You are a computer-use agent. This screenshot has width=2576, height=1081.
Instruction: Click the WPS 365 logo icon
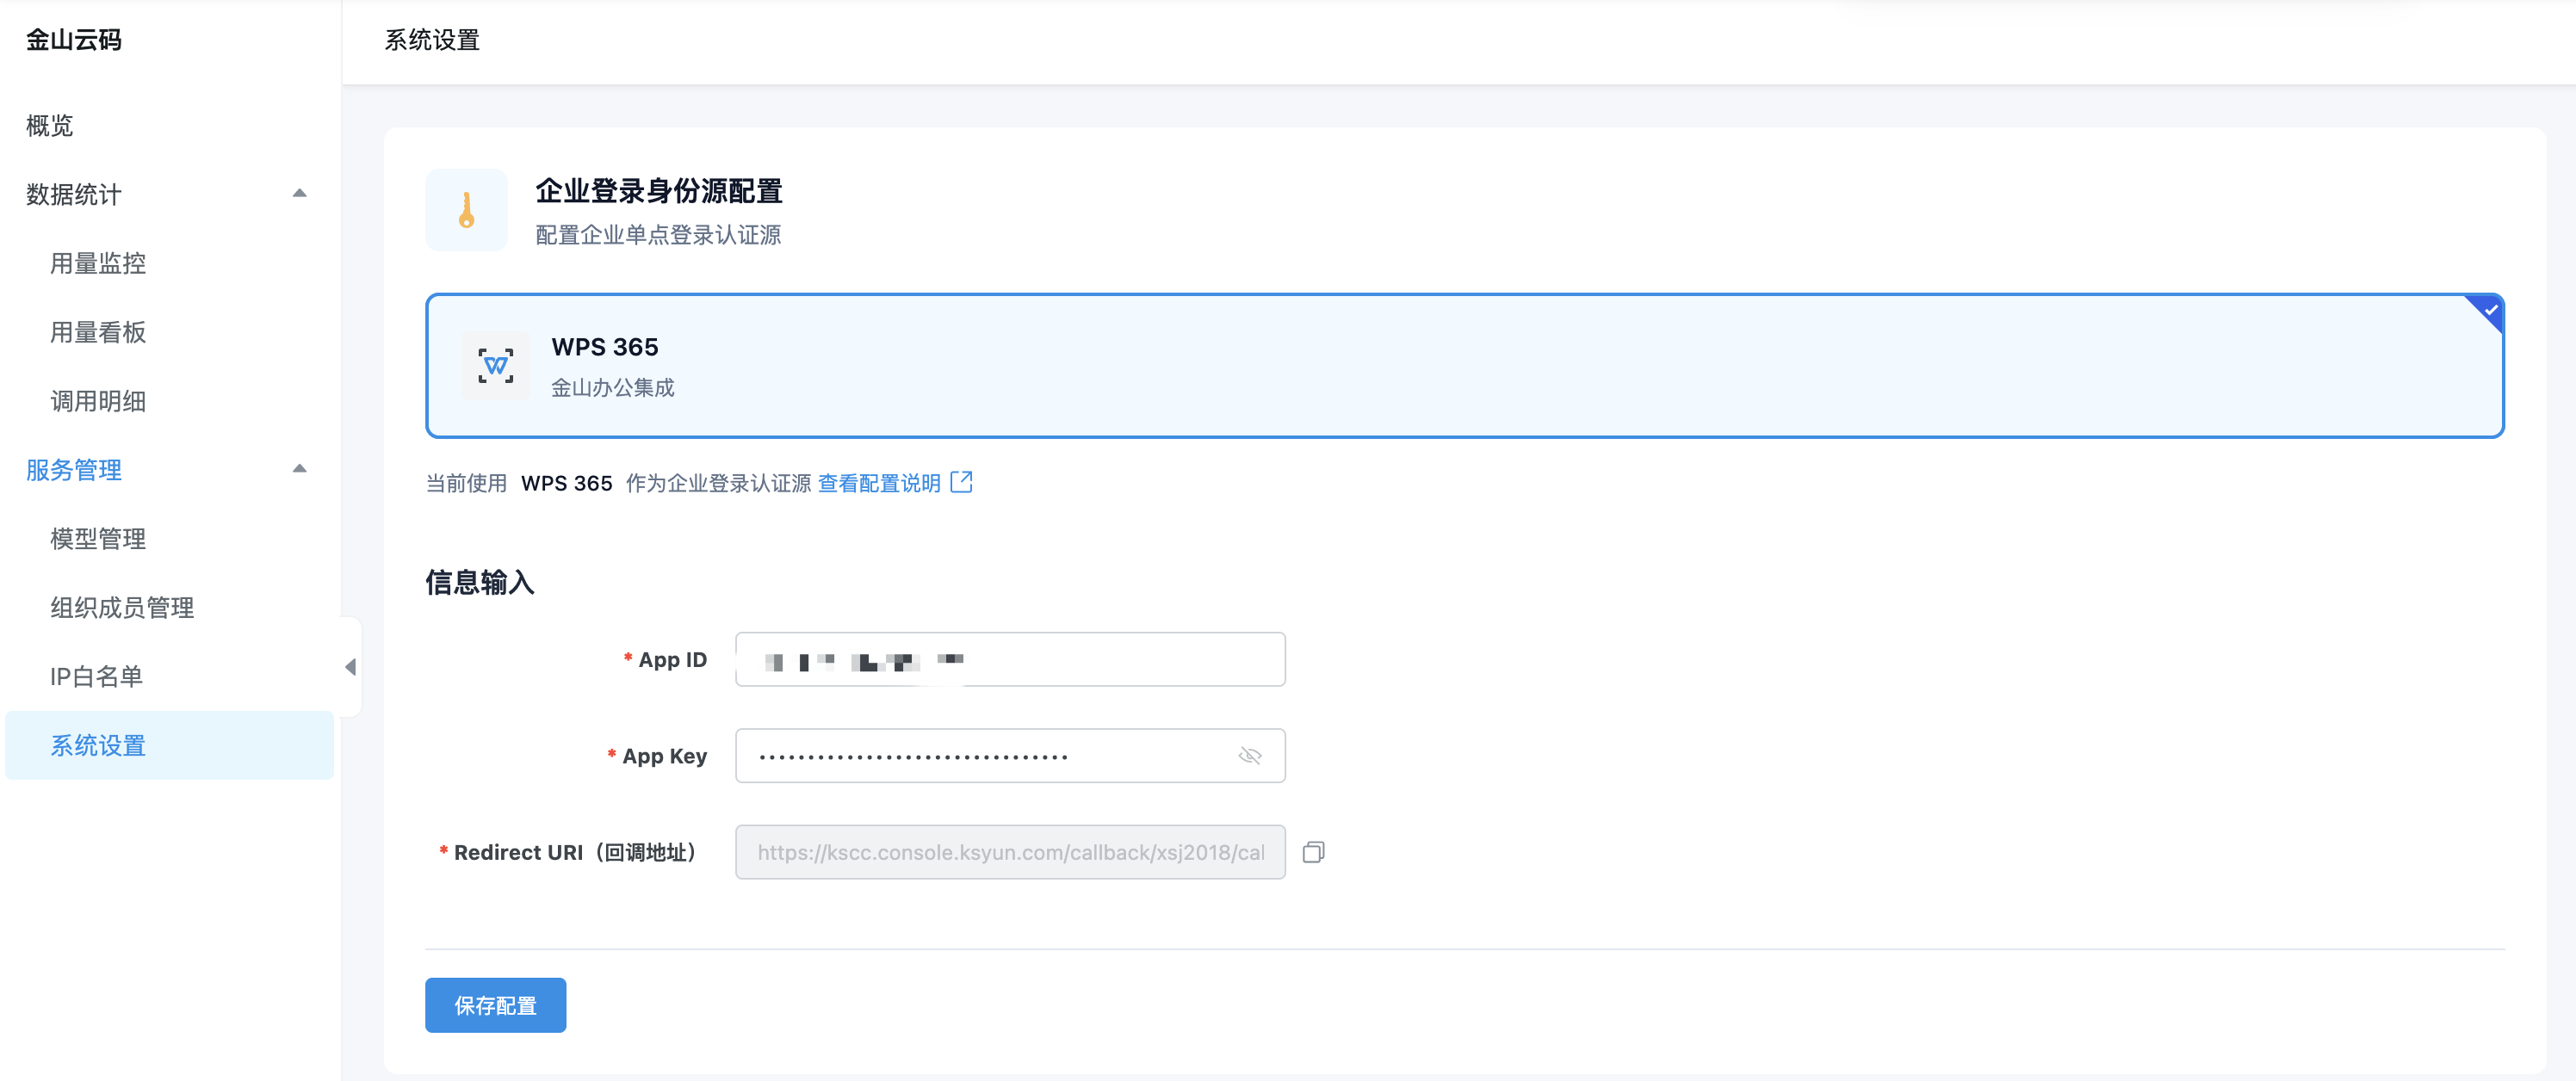click(x=495, y=366)
